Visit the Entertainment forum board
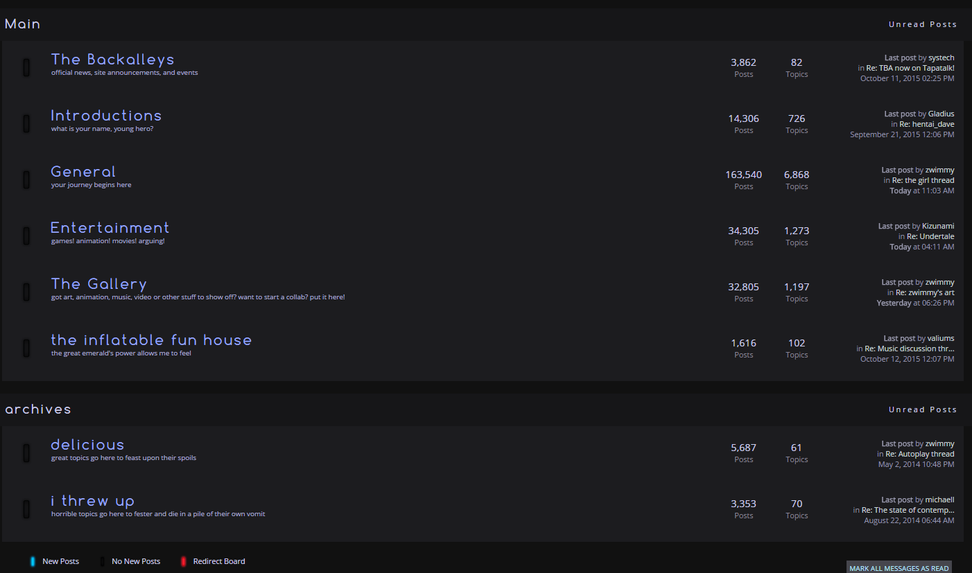Screen dimensions: 972x573 click(x=110, y=228)
